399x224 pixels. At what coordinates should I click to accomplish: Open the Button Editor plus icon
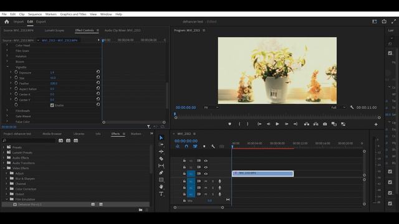point(376,124)
